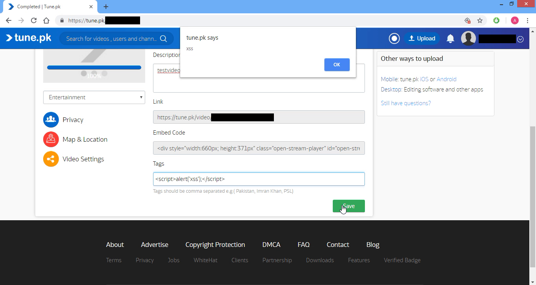Screen dimensions: 536x285
Task: Open the Chrome profile avatar
Action: [x=515, y=20]
